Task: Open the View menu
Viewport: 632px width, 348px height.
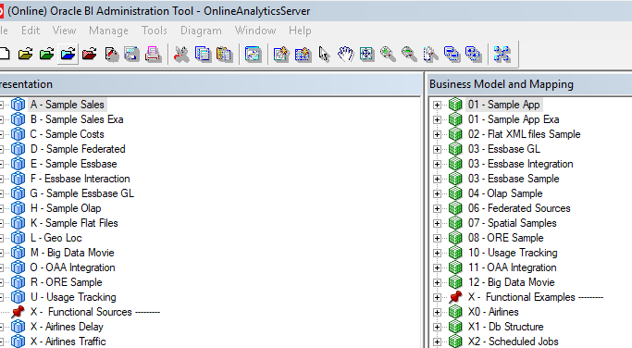Action: [64, 31]
